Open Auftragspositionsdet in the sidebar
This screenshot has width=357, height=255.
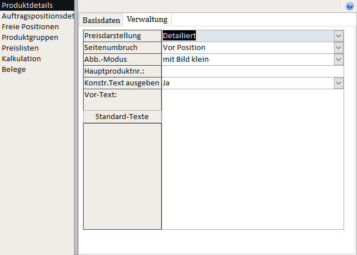[37, 16]
